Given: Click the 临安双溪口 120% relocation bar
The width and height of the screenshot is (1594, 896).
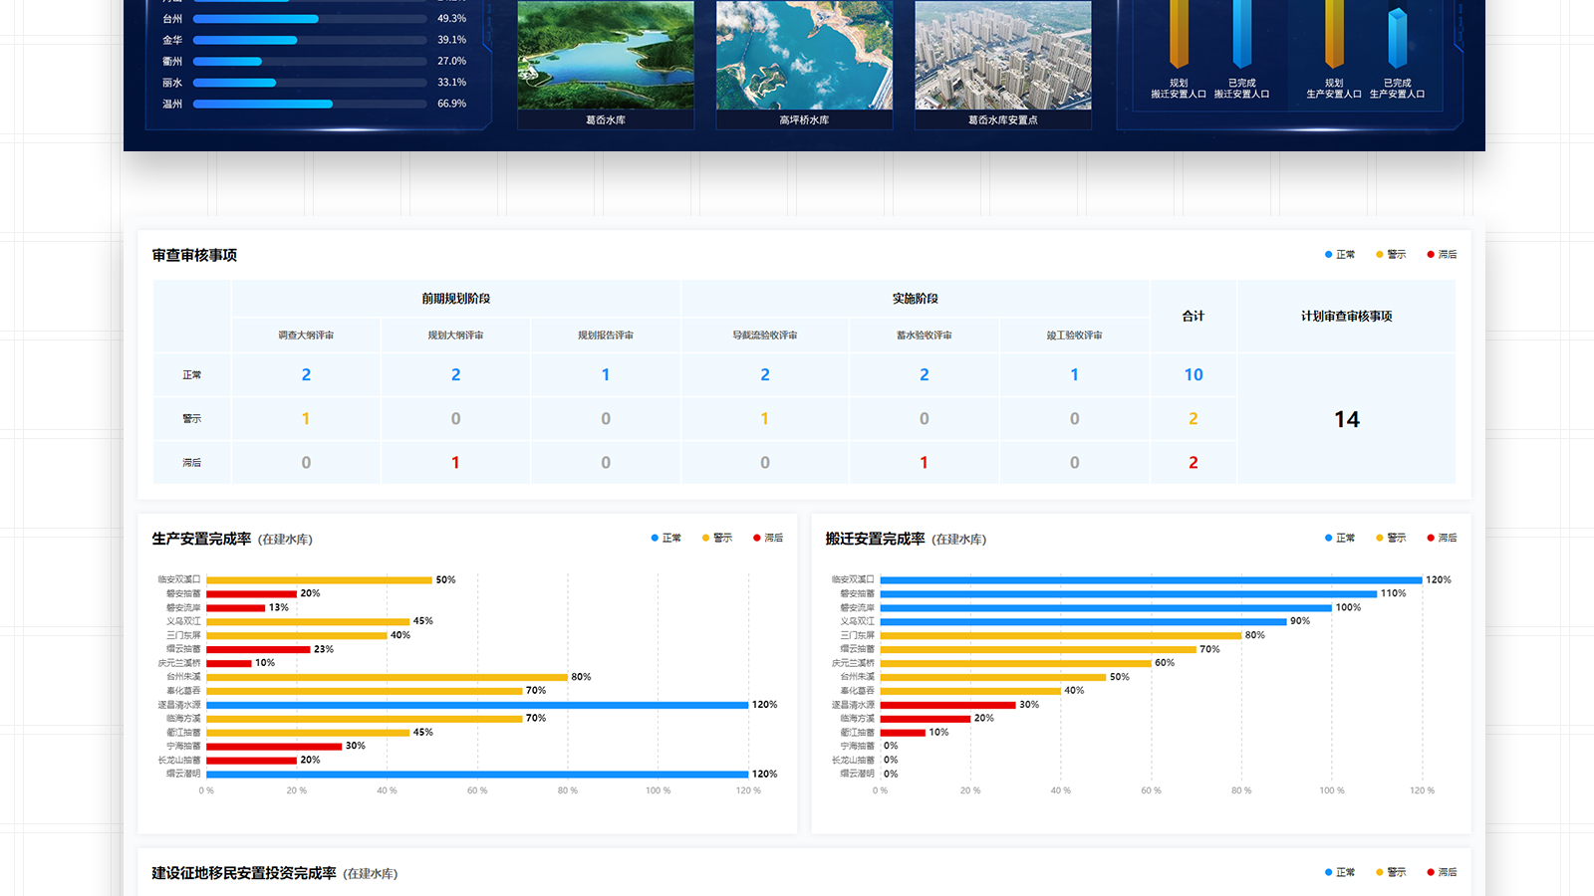Looking at the screenshot, I should tap(1151, 579).
